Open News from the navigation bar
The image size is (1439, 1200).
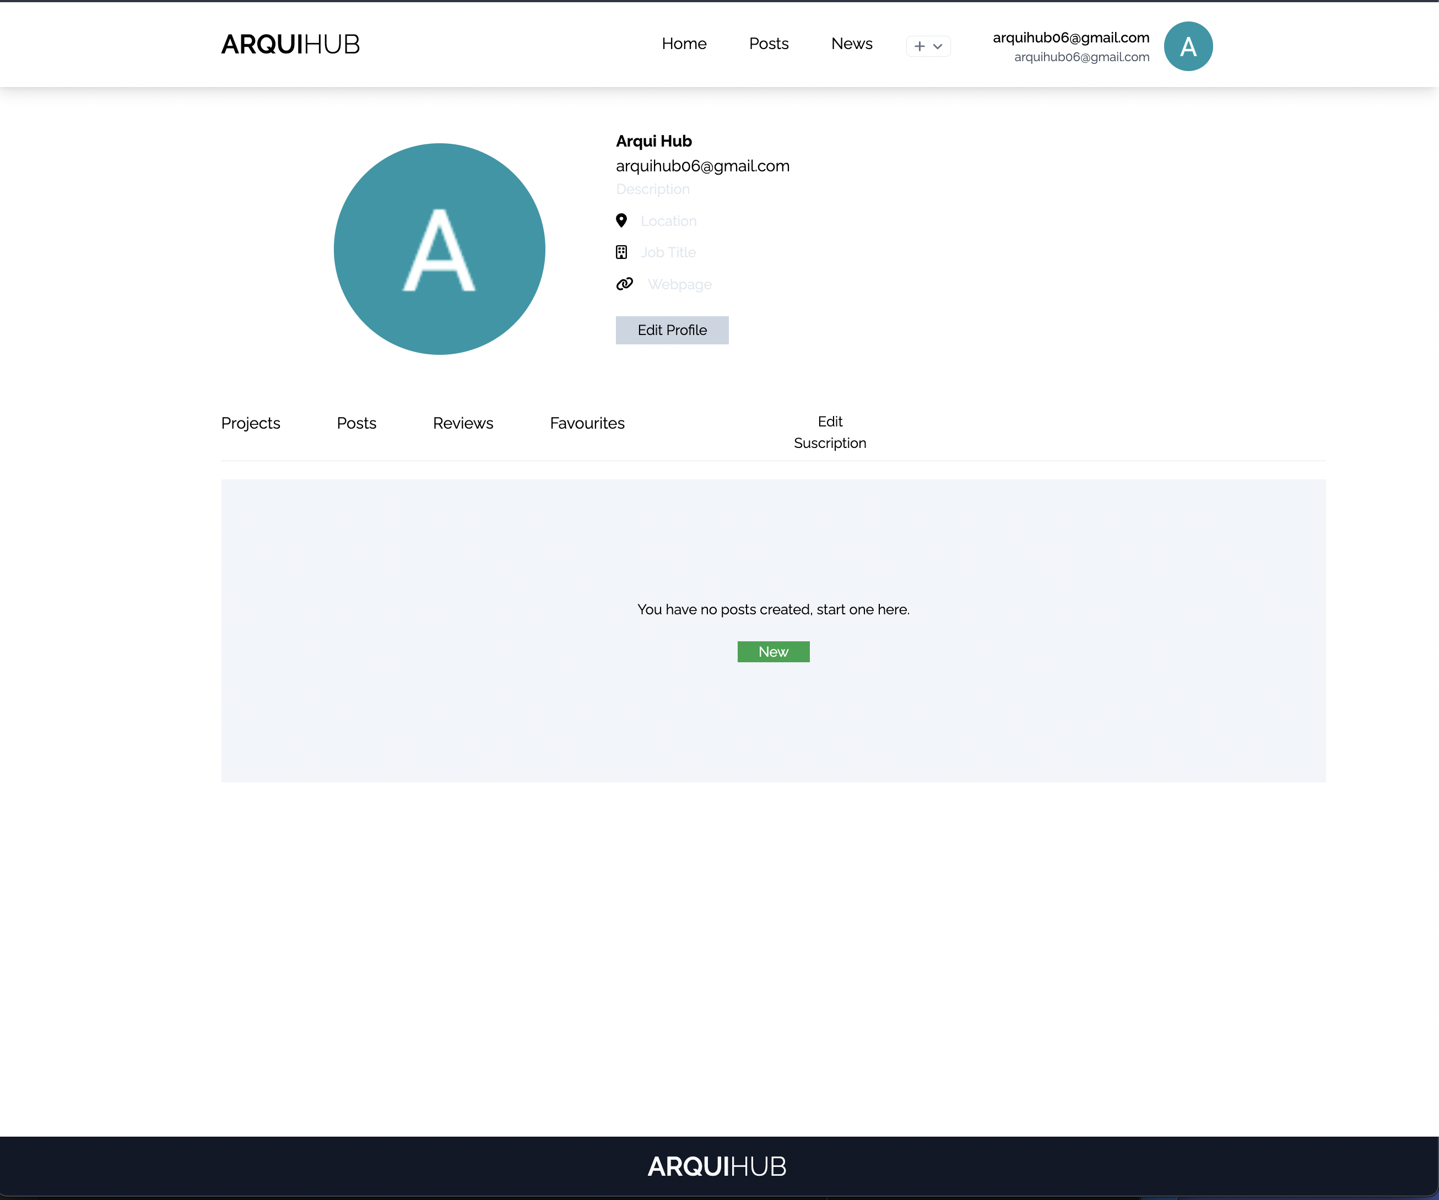pyautogui.click(x=852, y=43)
